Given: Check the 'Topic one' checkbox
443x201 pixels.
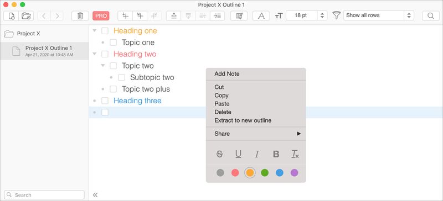Looking at the screenshot, I should tap(114, 43).
